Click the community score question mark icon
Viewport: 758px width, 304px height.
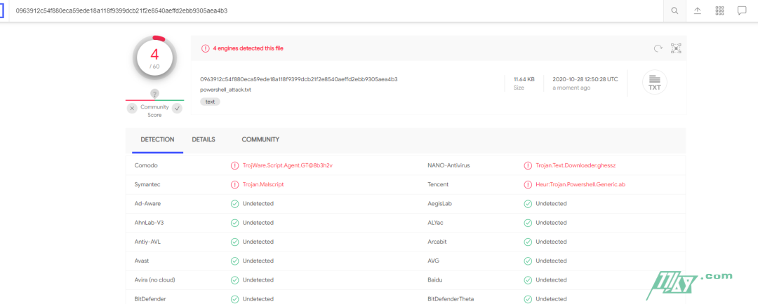pos(154,94)
